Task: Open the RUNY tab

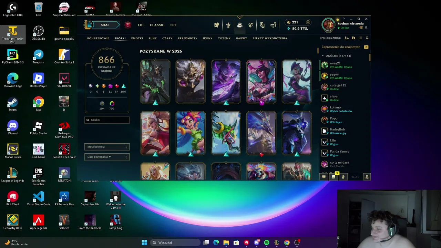Action: (x=153, y=38)
